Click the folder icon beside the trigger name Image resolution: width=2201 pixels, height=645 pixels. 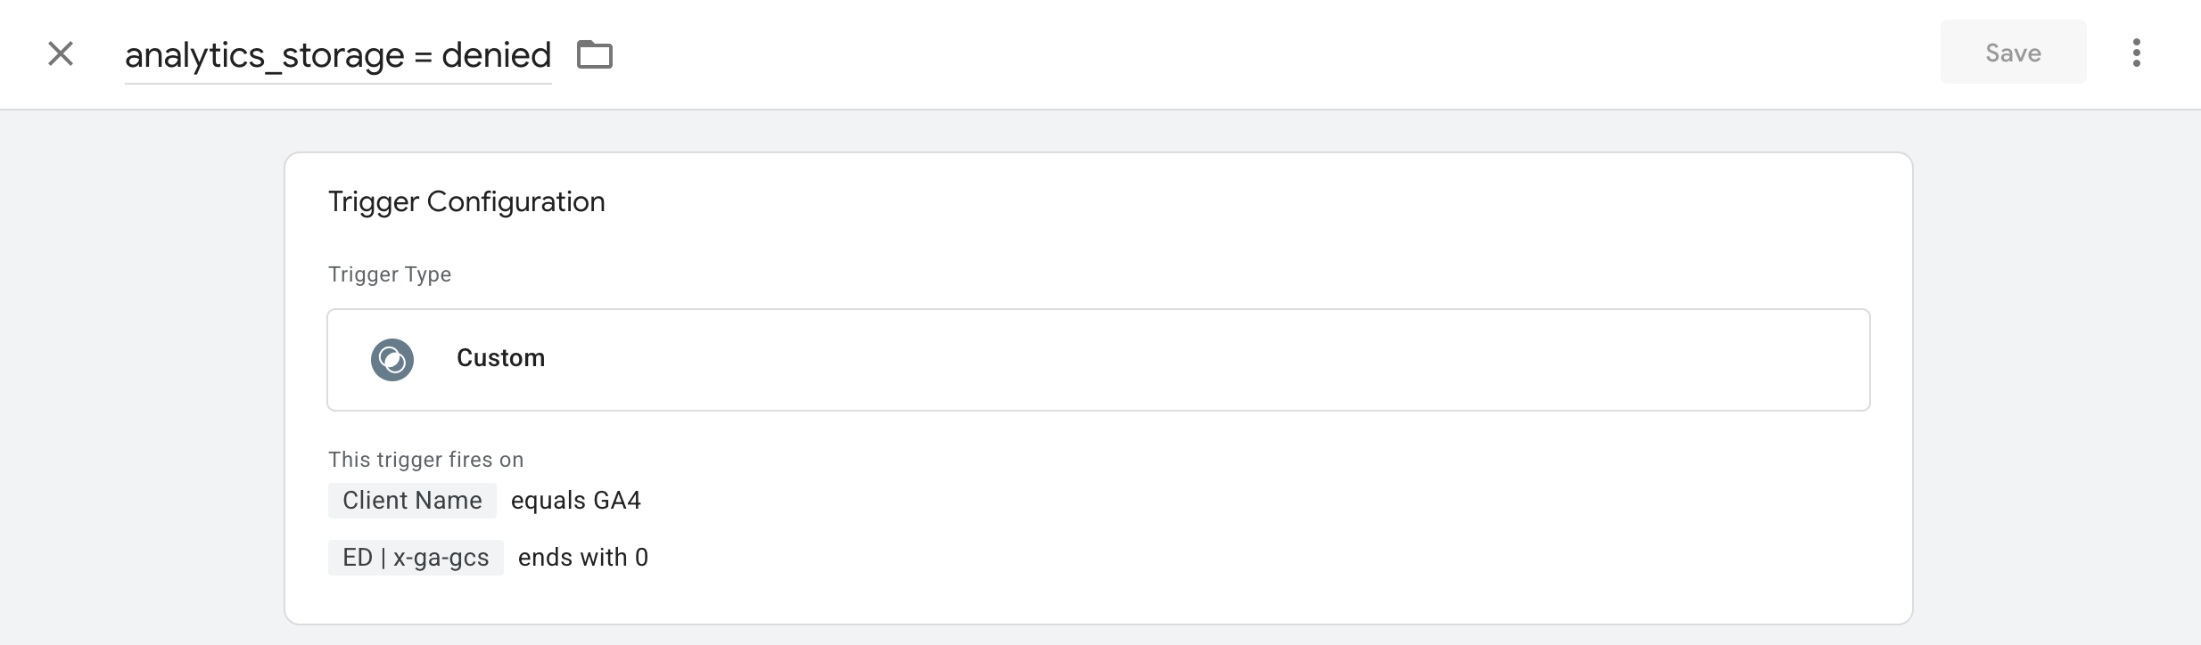tap(595, 54)
